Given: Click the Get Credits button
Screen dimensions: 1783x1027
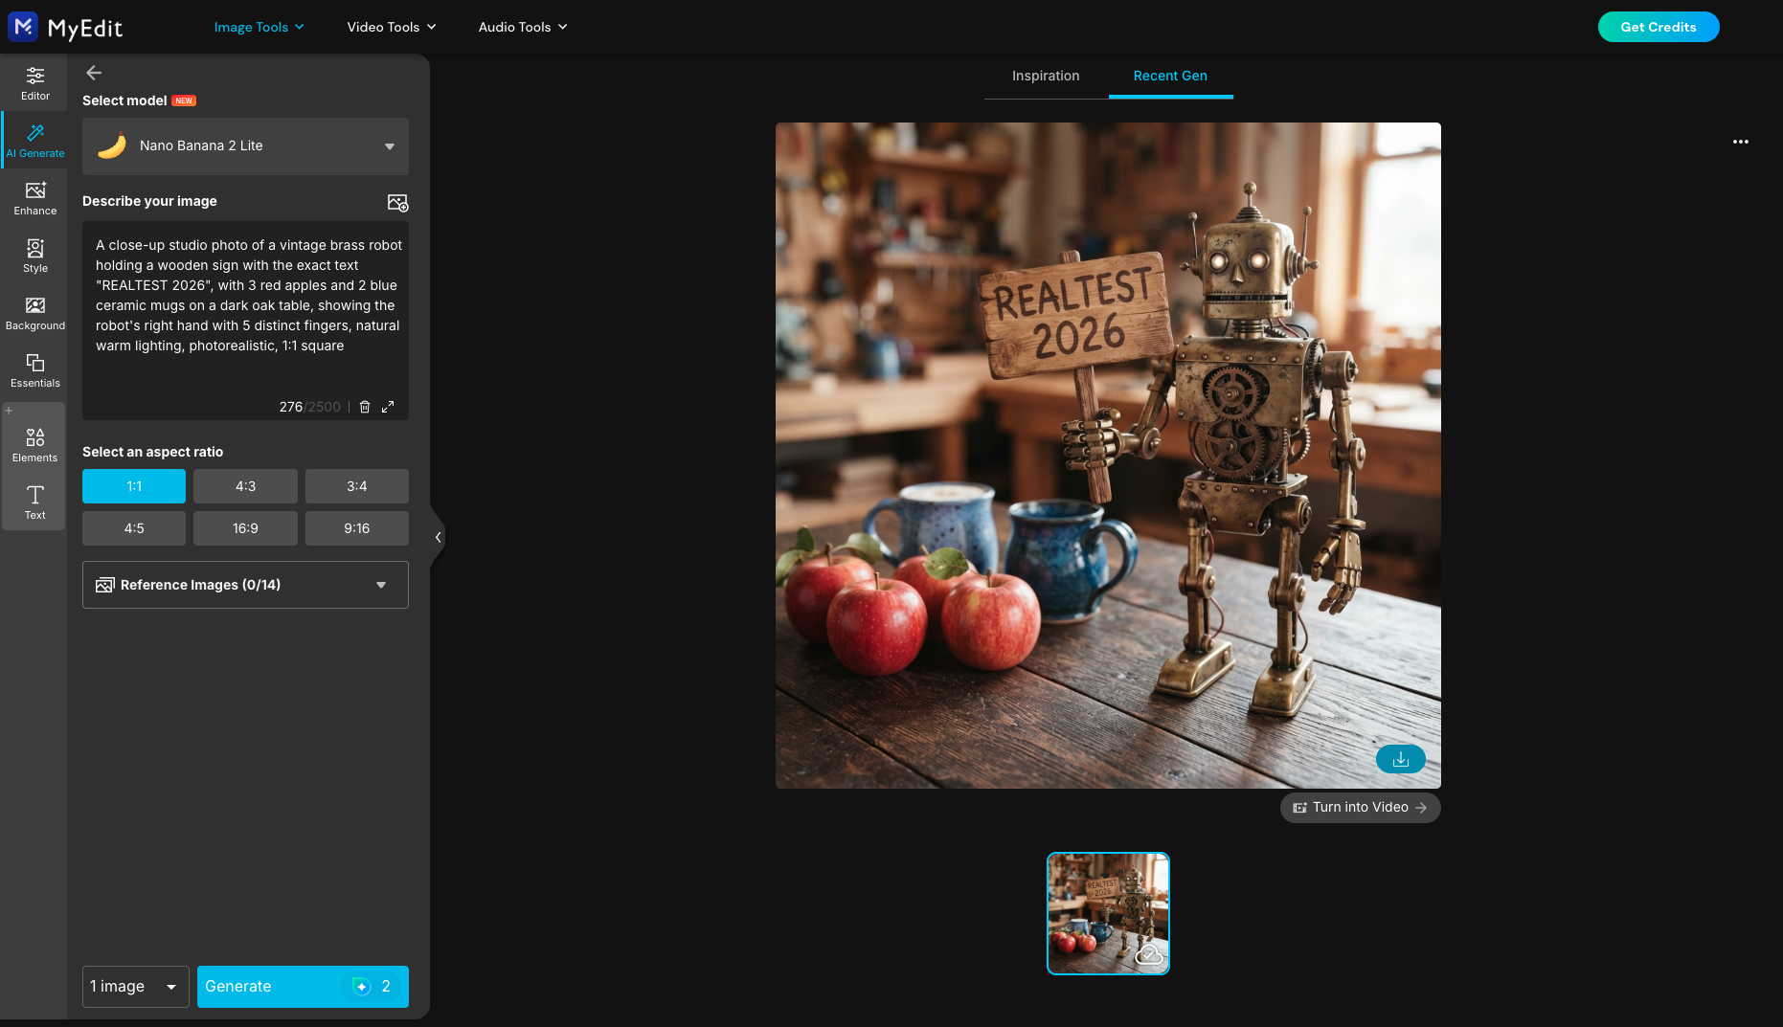Looking at the screenshot, I should tap(1659, 27).
